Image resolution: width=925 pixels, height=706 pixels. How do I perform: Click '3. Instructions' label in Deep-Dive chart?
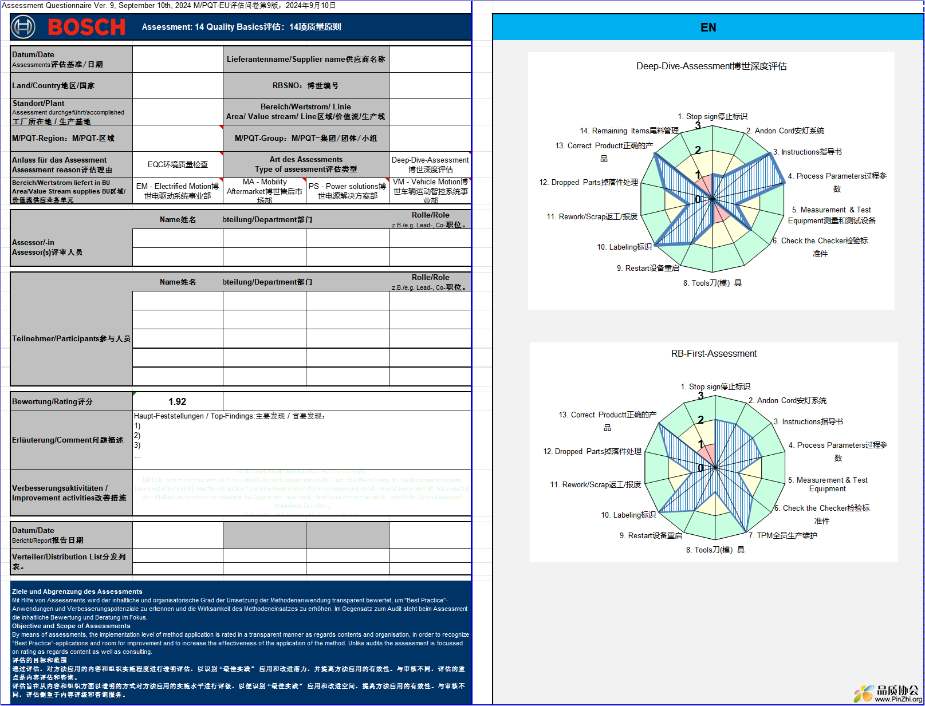click(x=807, y=152)
